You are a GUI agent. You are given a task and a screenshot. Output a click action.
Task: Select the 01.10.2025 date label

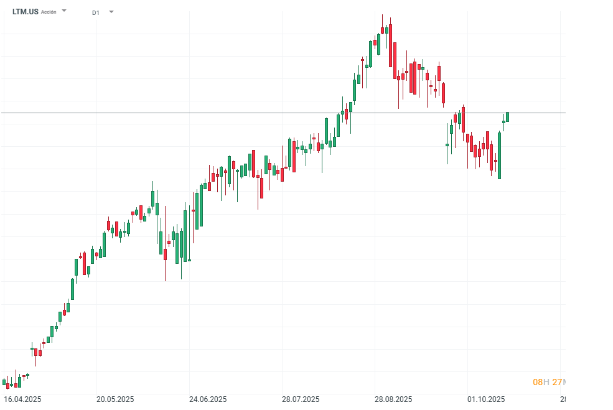[x=487, y=399]
